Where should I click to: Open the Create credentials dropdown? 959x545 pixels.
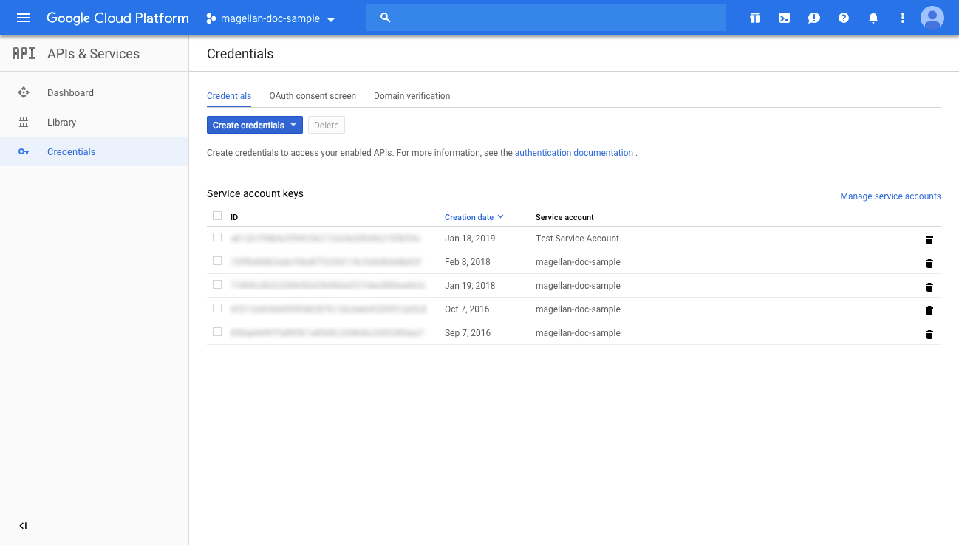click(255, 126)
